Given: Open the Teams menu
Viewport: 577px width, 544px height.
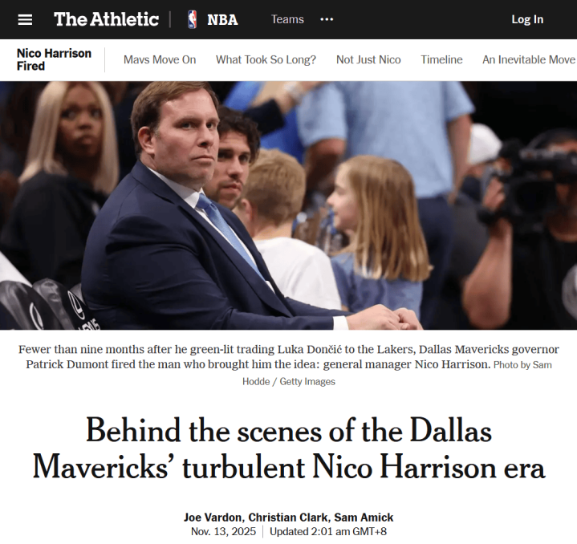Looking at the screenshot, I should pyautogui.click(x=287, y=19).
